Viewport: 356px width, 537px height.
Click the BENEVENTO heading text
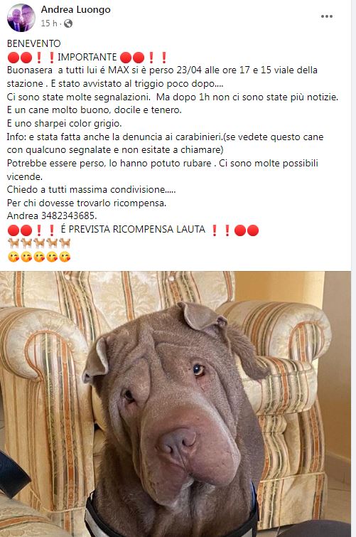pos(33,43)
